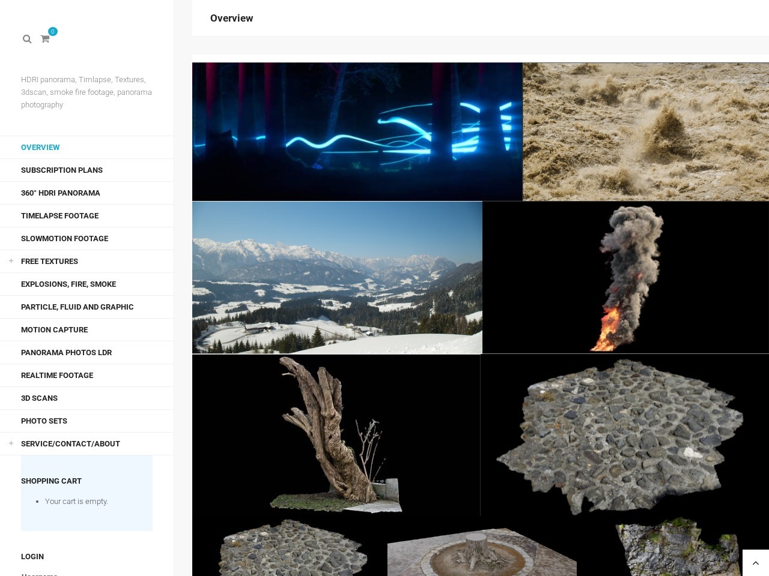Open the muddy water splash thumbnail
The image size is (769, 576).
coord(646,131)
